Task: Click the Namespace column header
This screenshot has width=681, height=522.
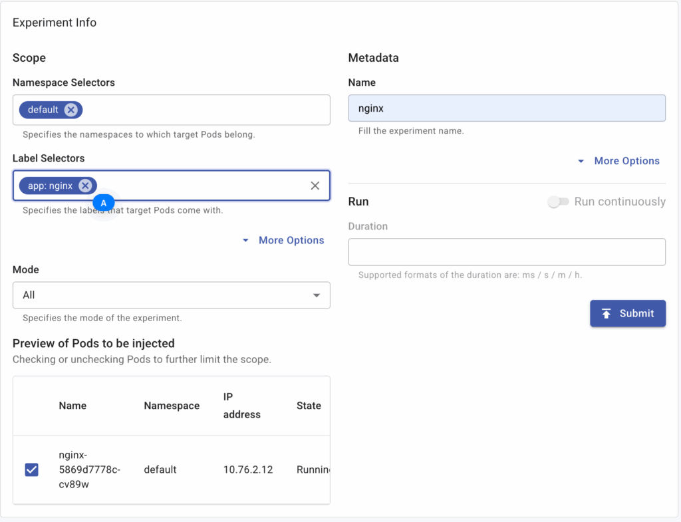Action: pos(172,406)
